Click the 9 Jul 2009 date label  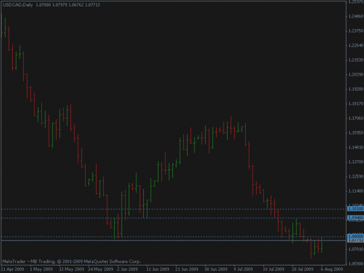243,270
